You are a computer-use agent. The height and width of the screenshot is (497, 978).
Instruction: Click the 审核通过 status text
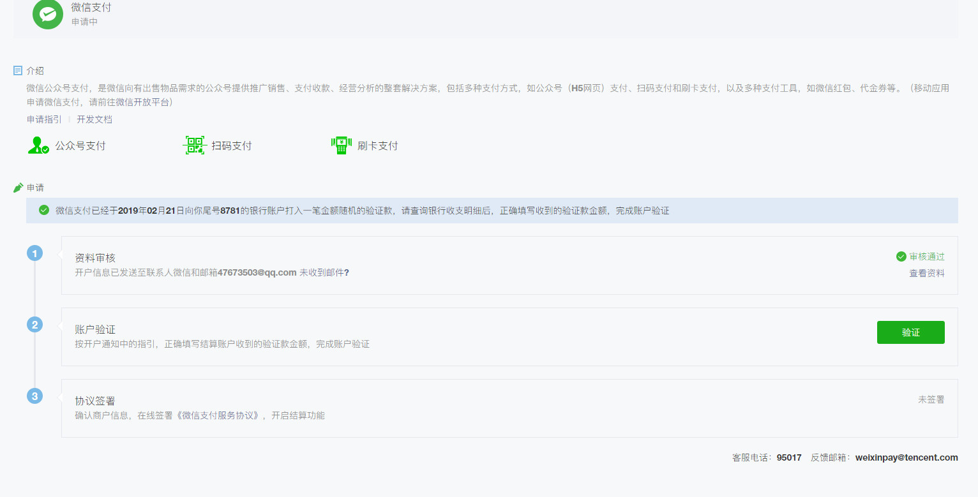click(927, 256)
